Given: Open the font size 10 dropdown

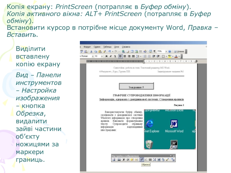Looking at the screenshot, I should pyautogui.click(x=102, y=56).
